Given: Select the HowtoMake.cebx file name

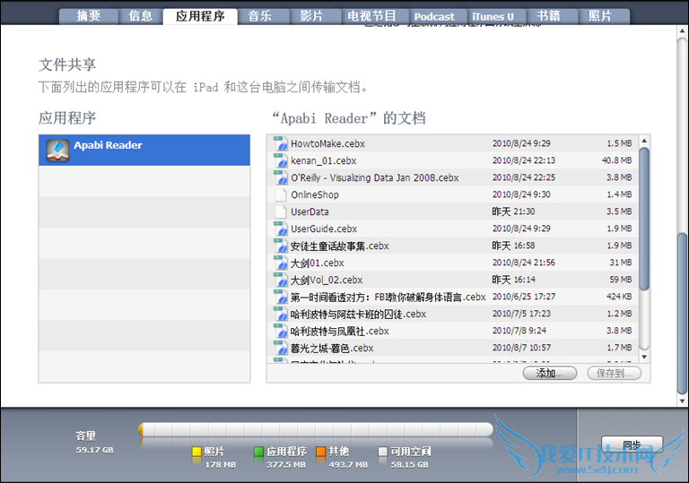Looking at the screenshot, I should 327,144.
